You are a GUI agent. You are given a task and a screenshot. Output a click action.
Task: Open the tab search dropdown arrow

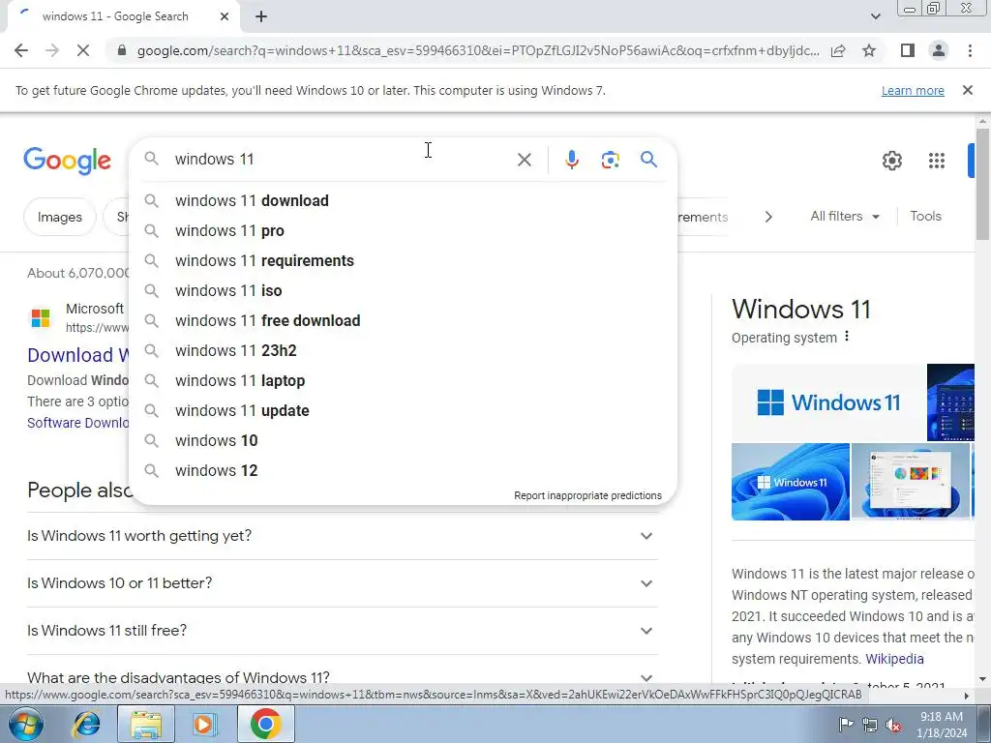pos(875,16)
